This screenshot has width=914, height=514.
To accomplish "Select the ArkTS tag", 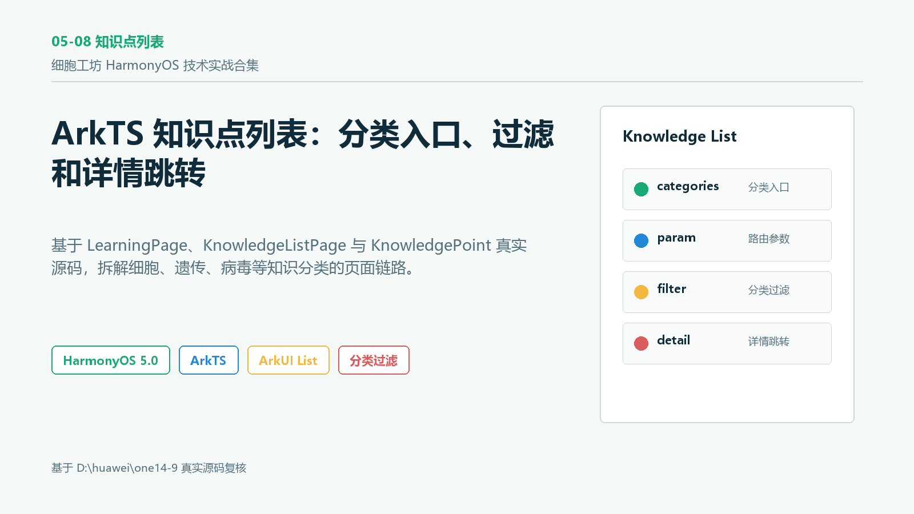I will (x=209, y=360).
